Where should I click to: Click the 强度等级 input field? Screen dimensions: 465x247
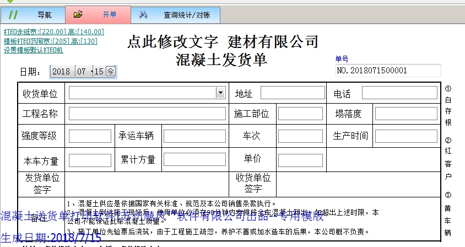[90, 136]
